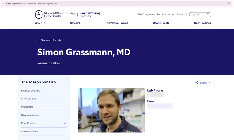Open the News & Events menu
Screen dimensions: 234x140
161,23
